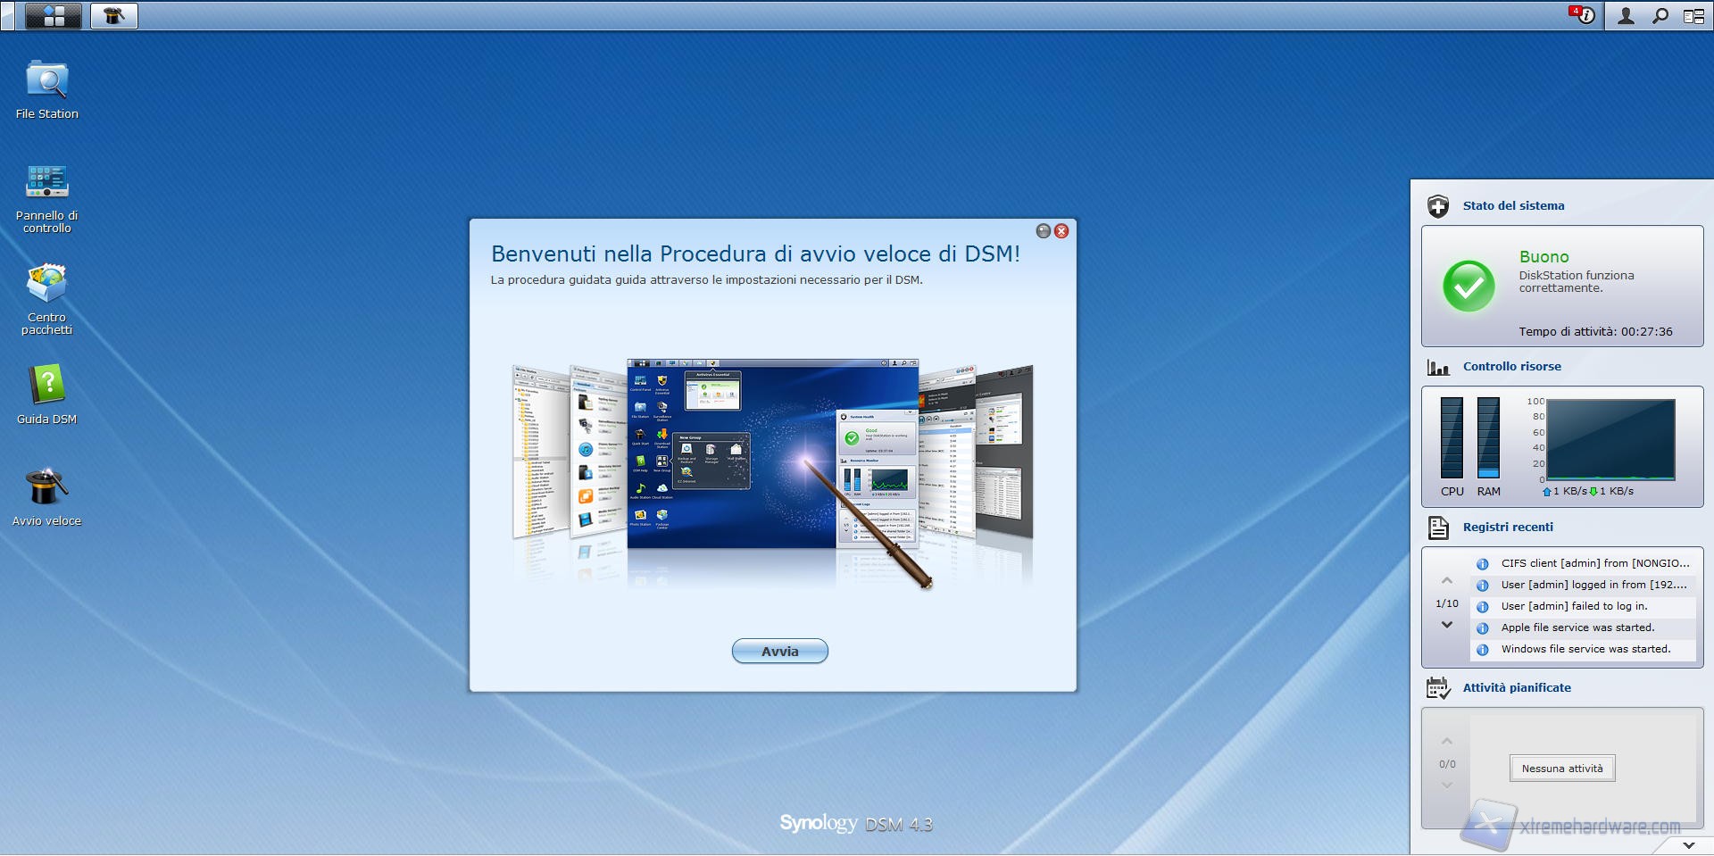Open the Controllo risorse widget title
The image size is (1714, 856).
(1511, 367)
